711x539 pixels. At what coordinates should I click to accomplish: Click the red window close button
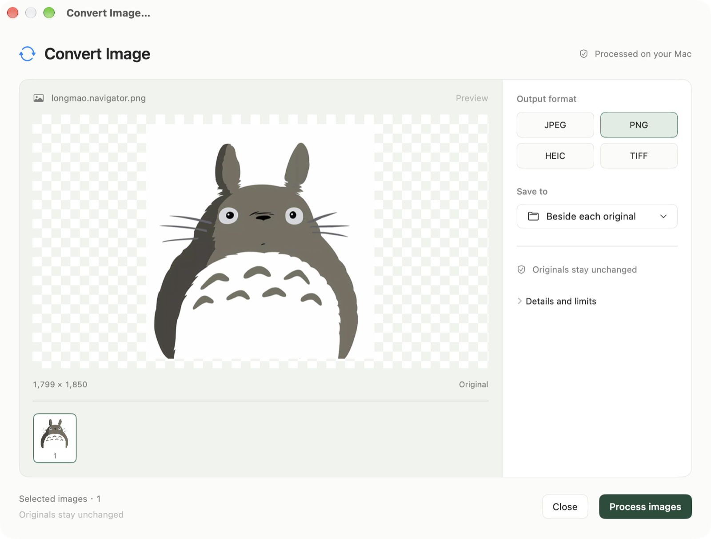point(12,13)
